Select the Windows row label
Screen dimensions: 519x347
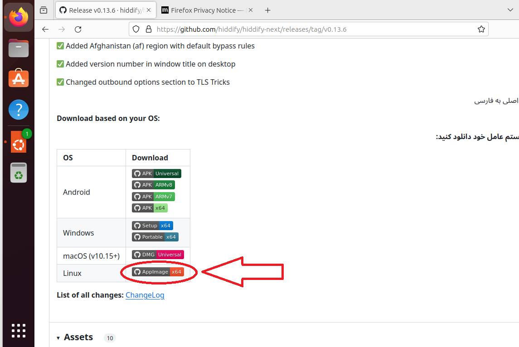(x=78, y=233)
